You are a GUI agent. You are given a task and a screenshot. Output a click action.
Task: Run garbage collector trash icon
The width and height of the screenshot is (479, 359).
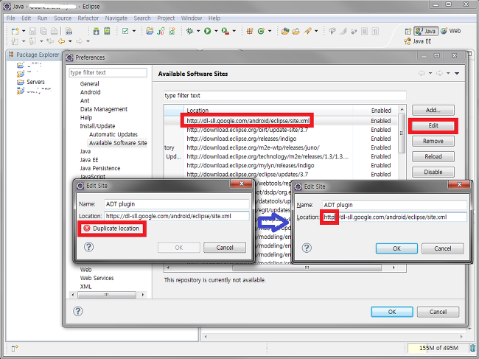(x=472, y=348)
